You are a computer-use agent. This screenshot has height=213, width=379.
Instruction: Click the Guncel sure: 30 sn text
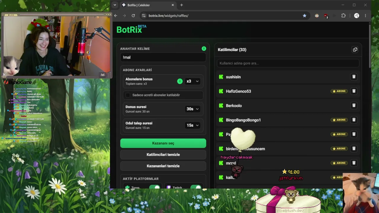(x=137, y=112)
